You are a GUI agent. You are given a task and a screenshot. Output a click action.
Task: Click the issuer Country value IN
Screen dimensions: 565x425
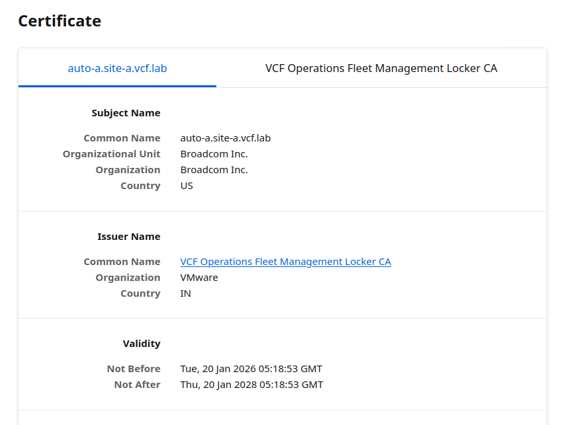(186, 293)
